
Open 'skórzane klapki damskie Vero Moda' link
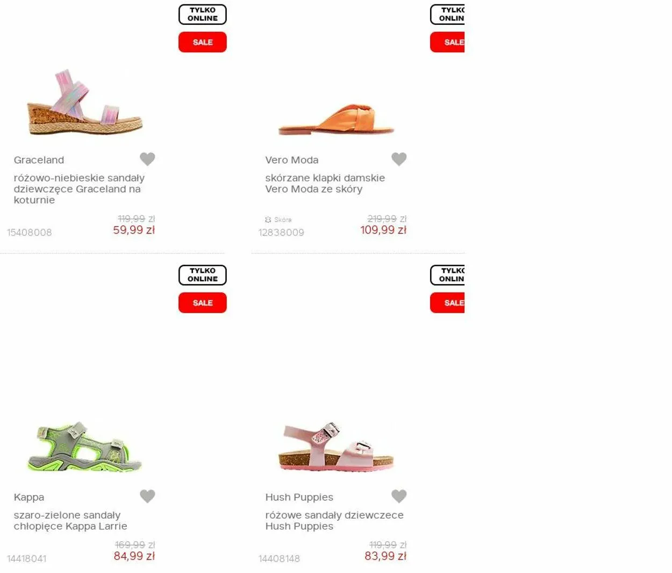[x=325, y=183]
